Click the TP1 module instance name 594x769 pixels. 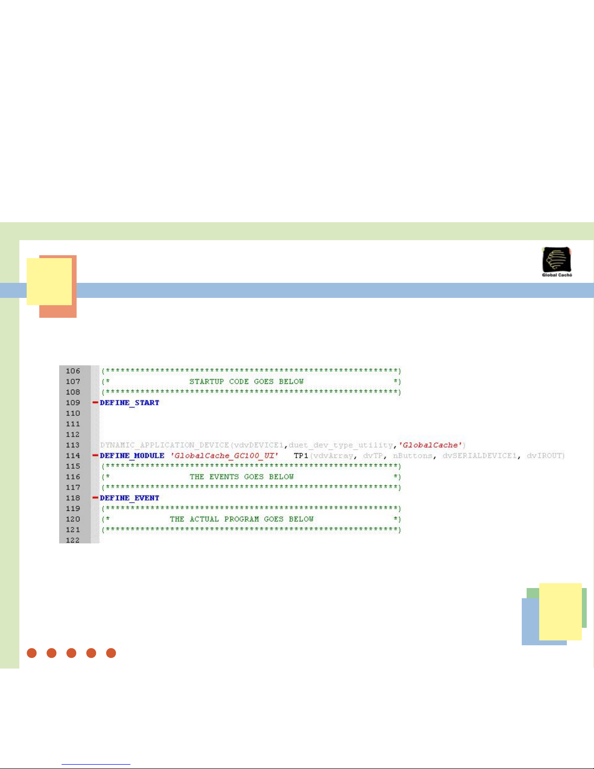[x=301, y=456]
